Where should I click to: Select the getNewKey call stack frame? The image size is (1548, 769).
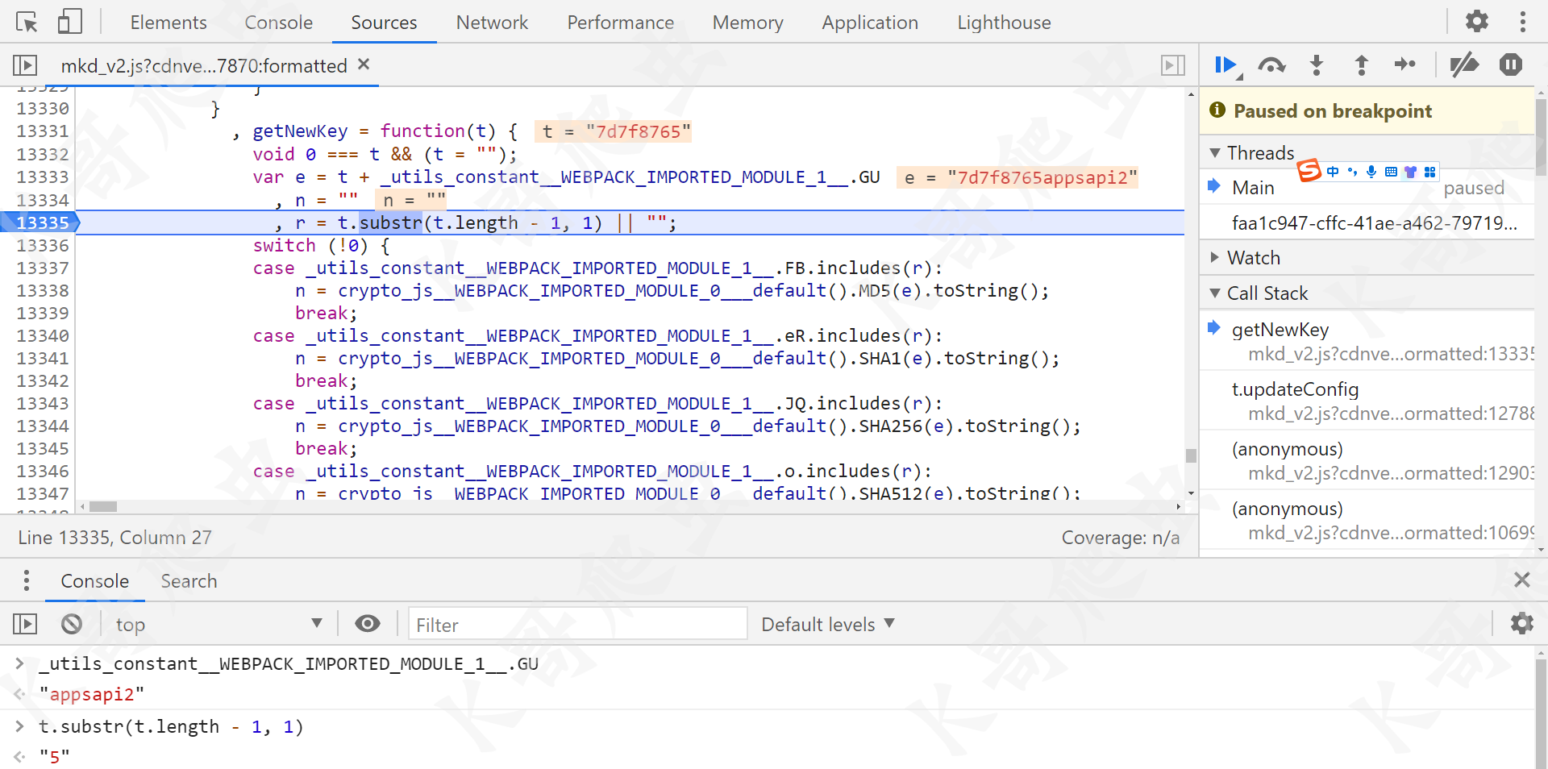(1367, 341)
